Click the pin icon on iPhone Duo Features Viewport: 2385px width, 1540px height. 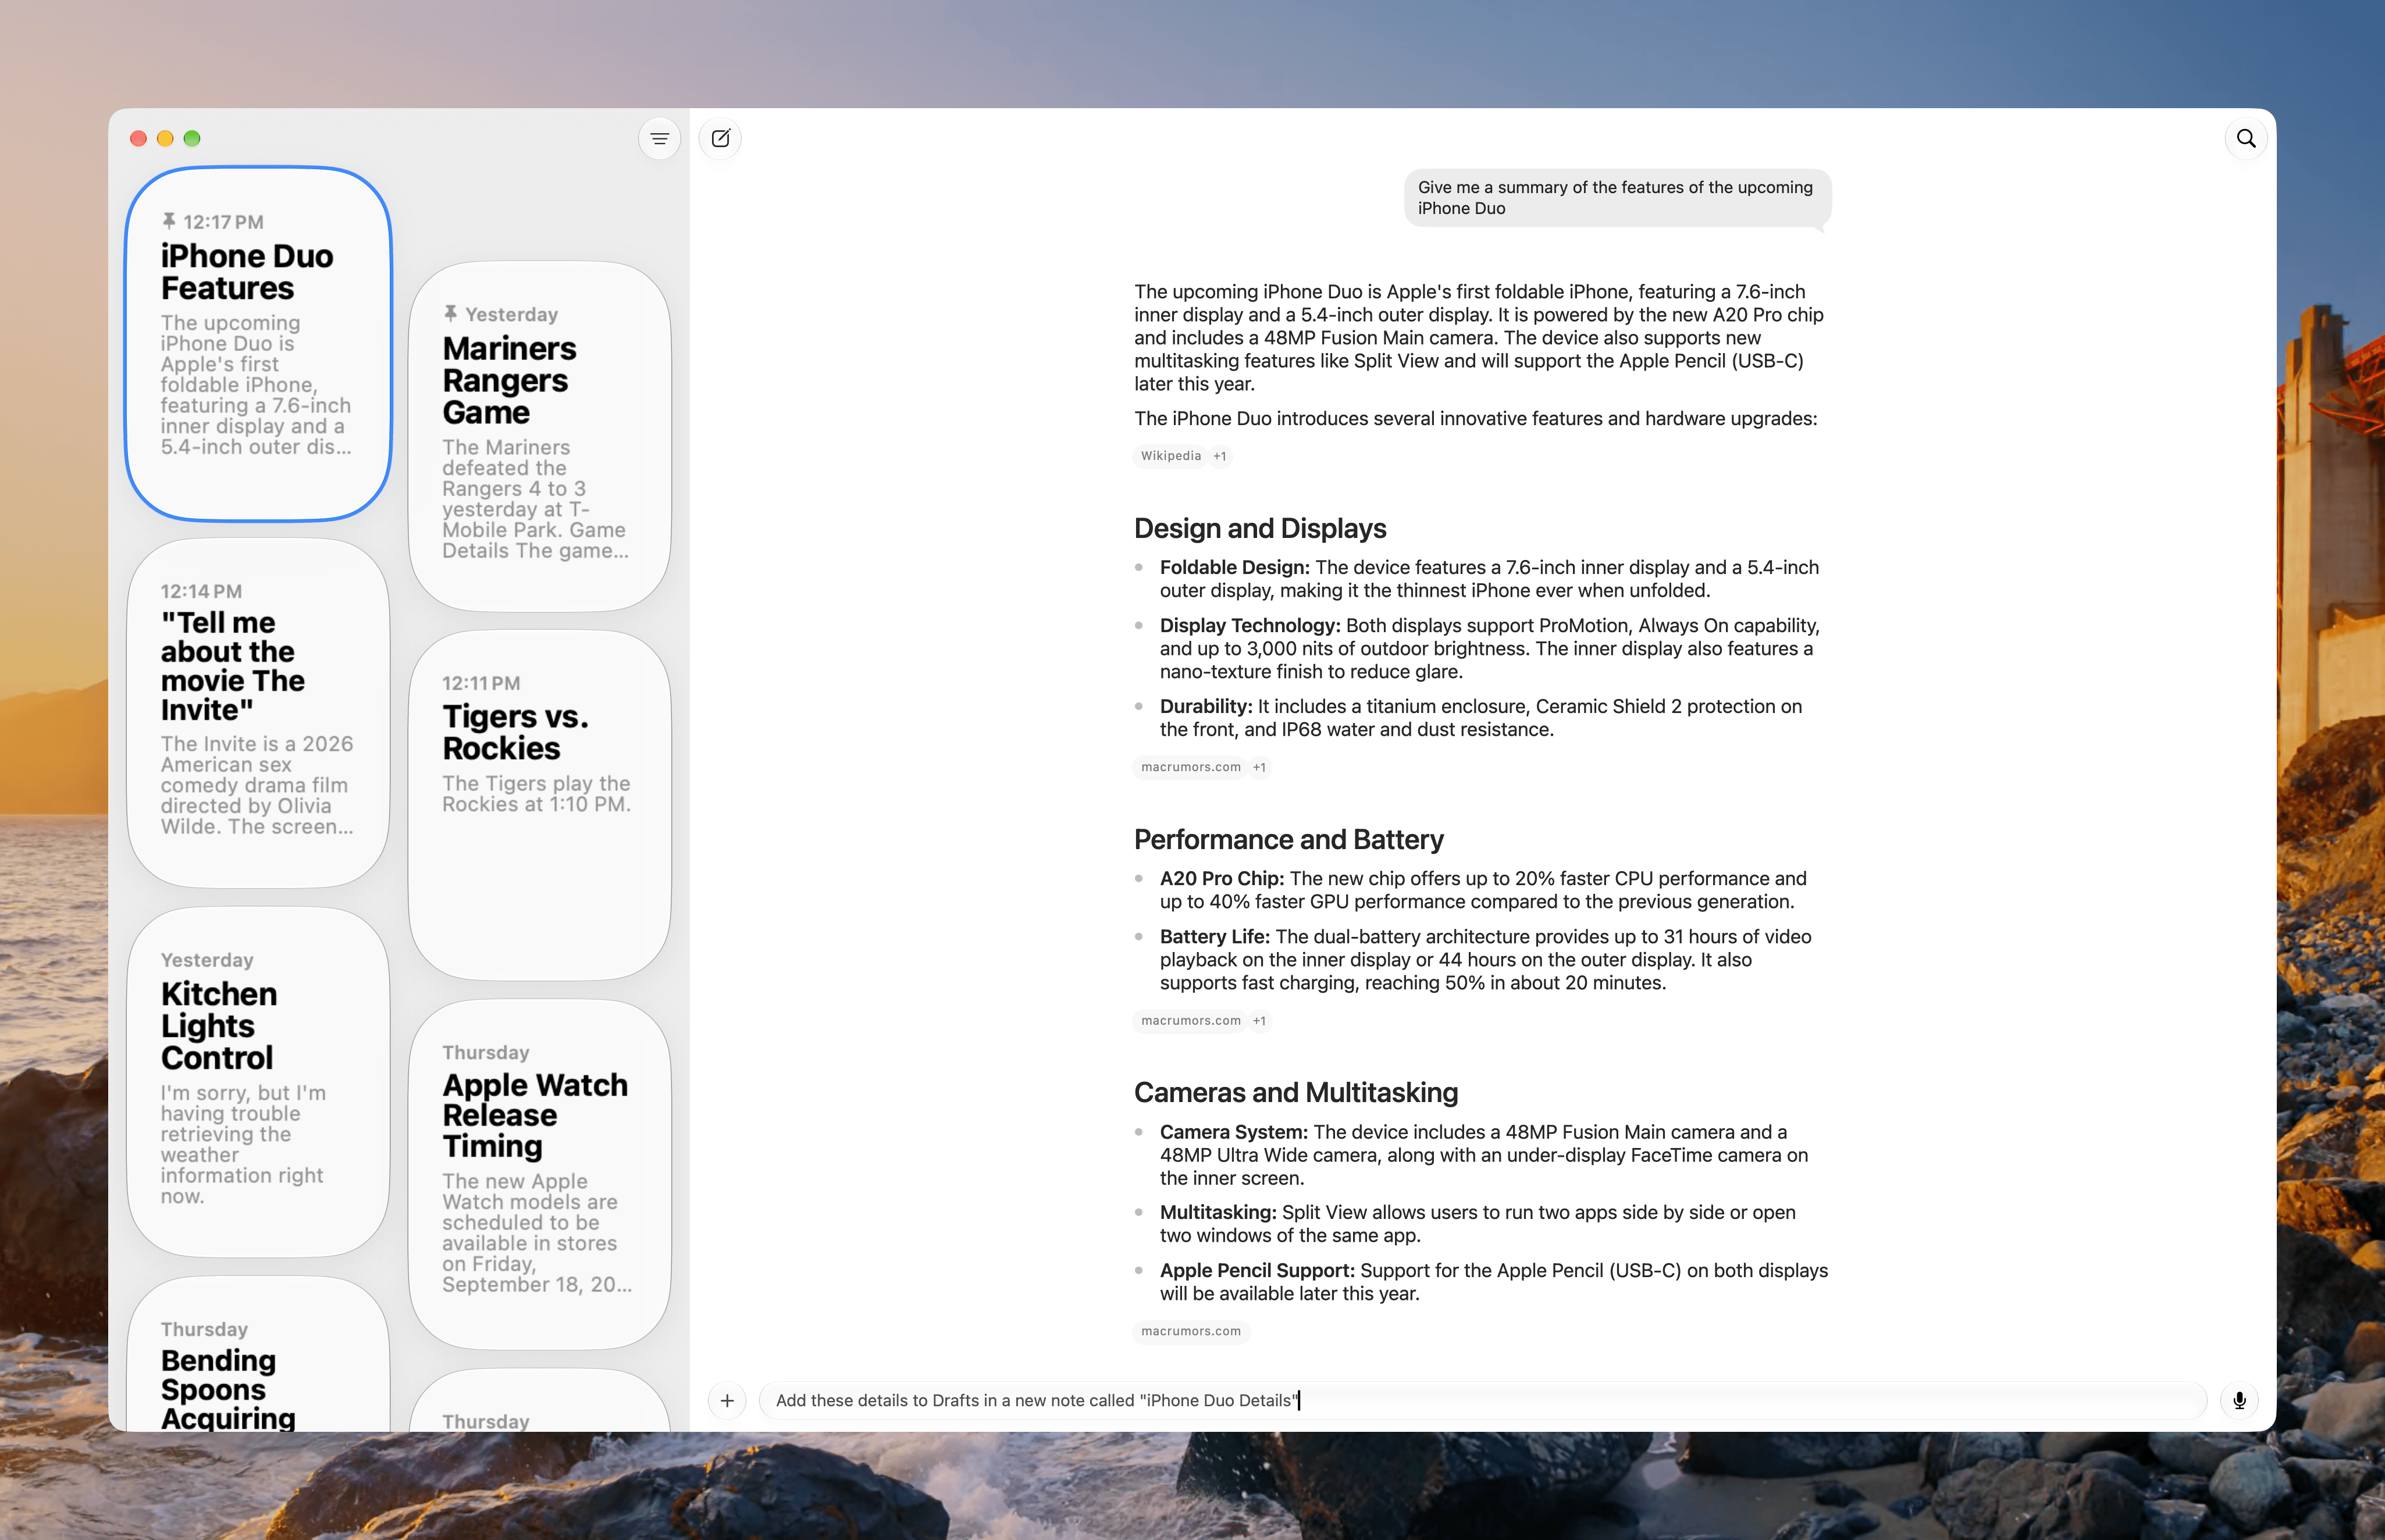pyautogui.click(x=169, y=221)
